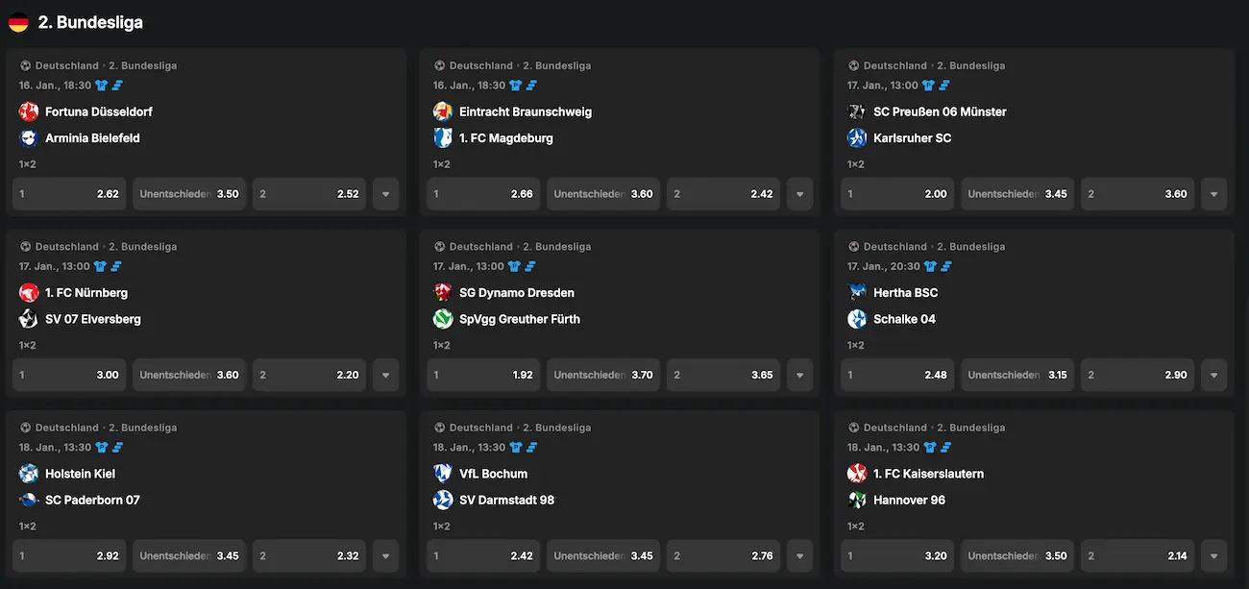Select home win odds 2.62 for Fortuna Düsseldorf

[69, 194]
